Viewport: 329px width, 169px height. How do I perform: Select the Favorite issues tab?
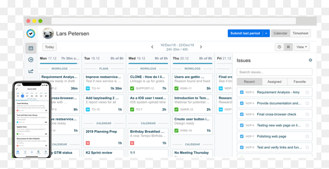point(300,82)
